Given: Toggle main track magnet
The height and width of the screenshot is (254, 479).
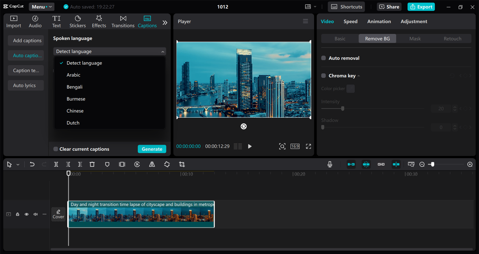Looking at the screenshot, I should click(x=351, y=164).
